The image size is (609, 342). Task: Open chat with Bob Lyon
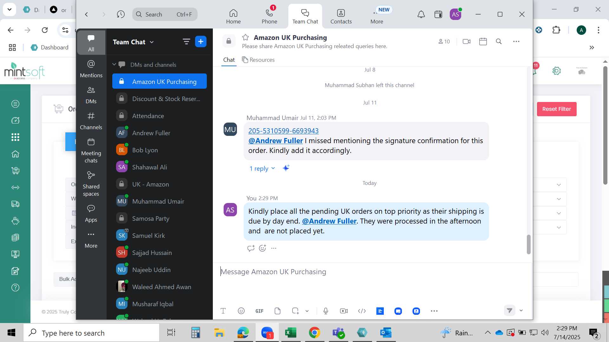(160, 150)
